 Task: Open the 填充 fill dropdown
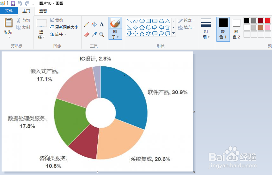(186, 27)
